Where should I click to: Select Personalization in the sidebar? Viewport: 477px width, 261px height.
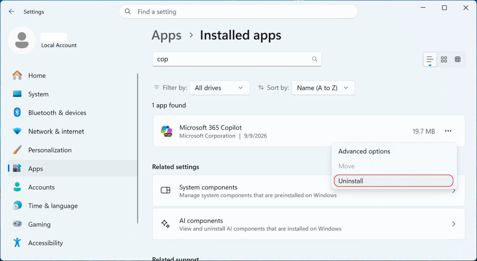click(72, 150)
